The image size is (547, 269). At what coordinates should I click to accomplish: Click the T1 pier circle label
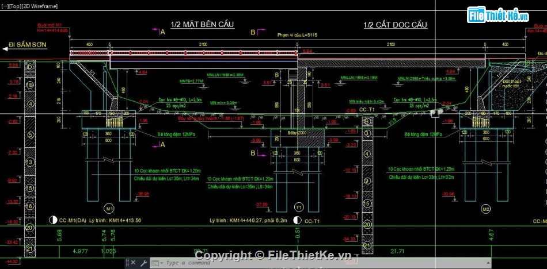299,207
